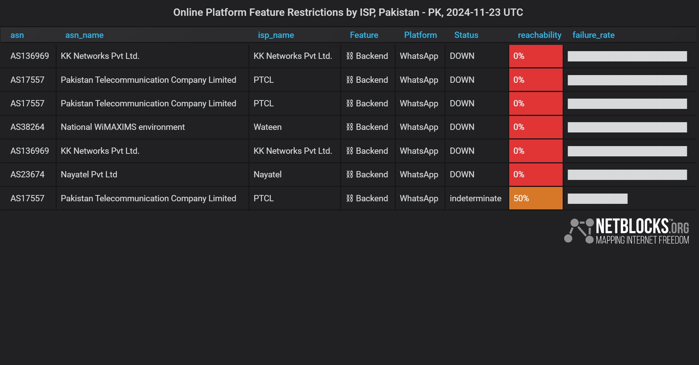The image size is (699, 365).
Task: Click the Backend chain icon in the Wateen row
Action: (349, 127)
